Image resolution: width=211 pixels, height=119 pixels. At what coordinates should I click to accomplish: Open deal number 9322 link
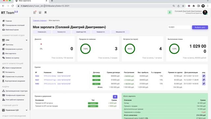click(37, 76)
